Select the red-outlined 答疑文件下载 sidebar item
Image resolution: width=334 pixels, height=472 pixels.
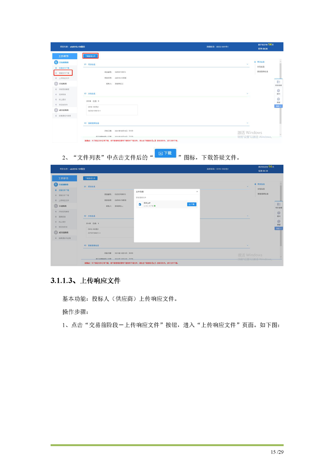63,73
